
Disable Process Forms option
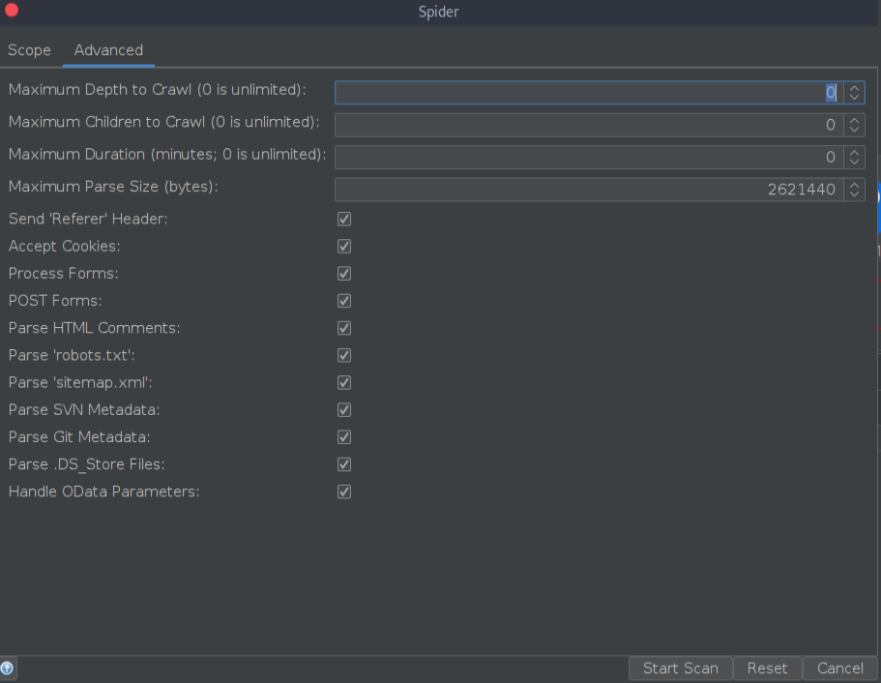click(x=344, y=274)
